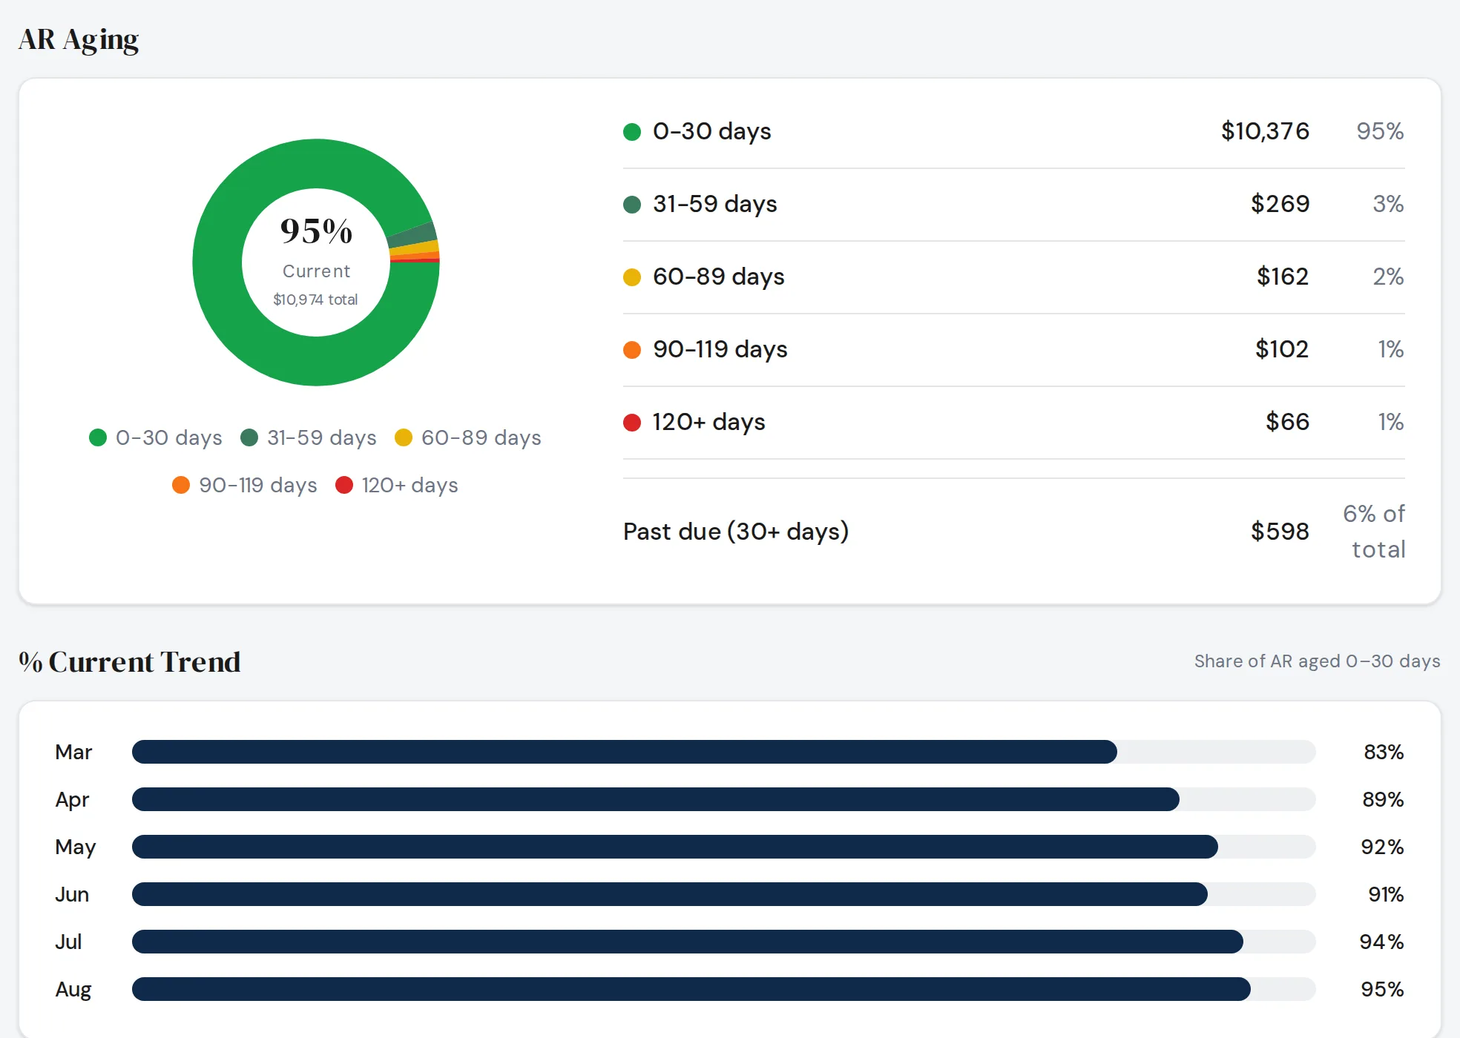Click the $66 amount for 120+ days
The image size is (1460, 1038).
tap(1287, 422)
